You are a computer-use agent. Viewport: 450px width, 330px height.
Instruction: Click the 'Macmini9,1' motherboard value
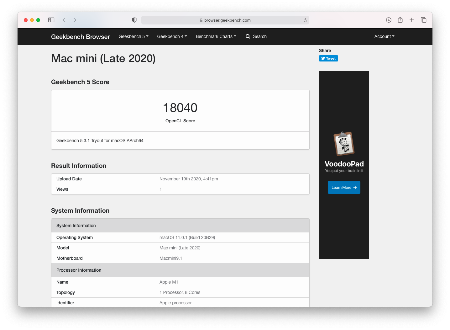click(x=171, y=258)
